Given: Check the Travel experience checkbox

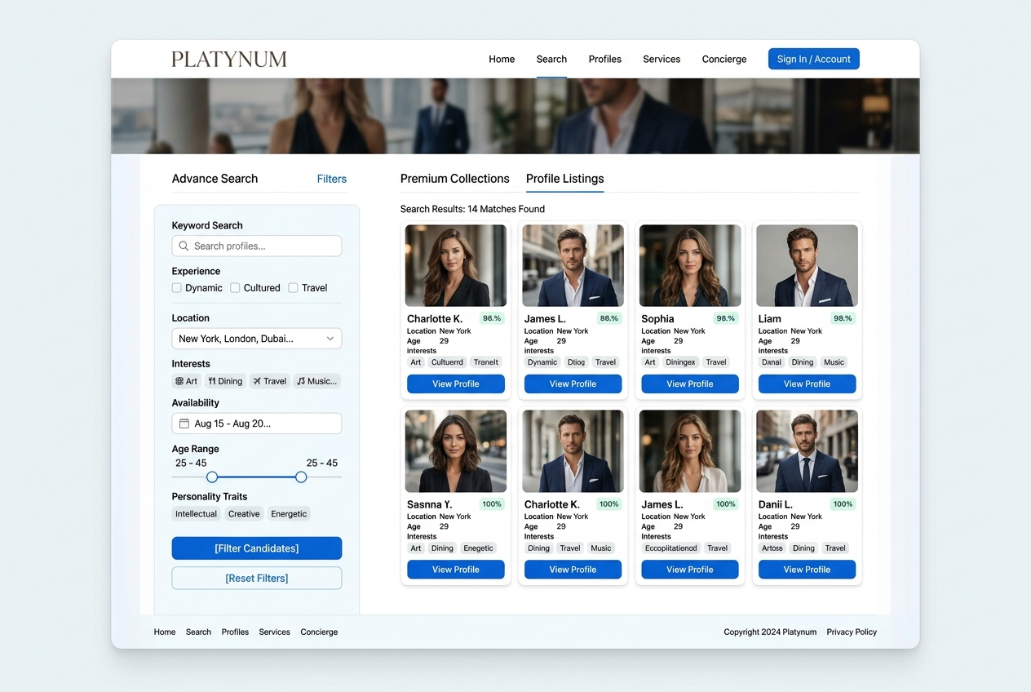Looking at the screenshot, I should (293, 288).
